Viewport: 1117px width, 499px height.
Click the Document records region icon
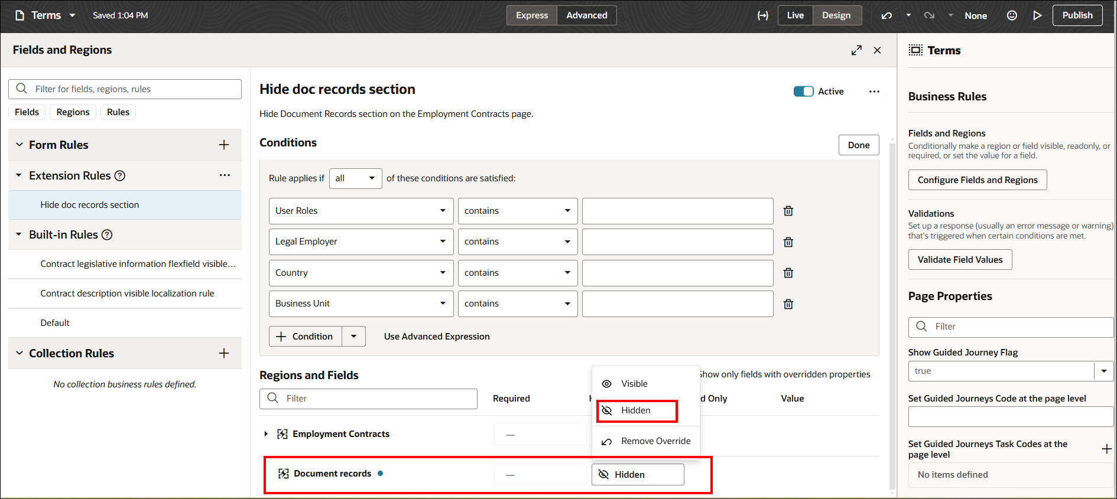click(x=284, y=474)
